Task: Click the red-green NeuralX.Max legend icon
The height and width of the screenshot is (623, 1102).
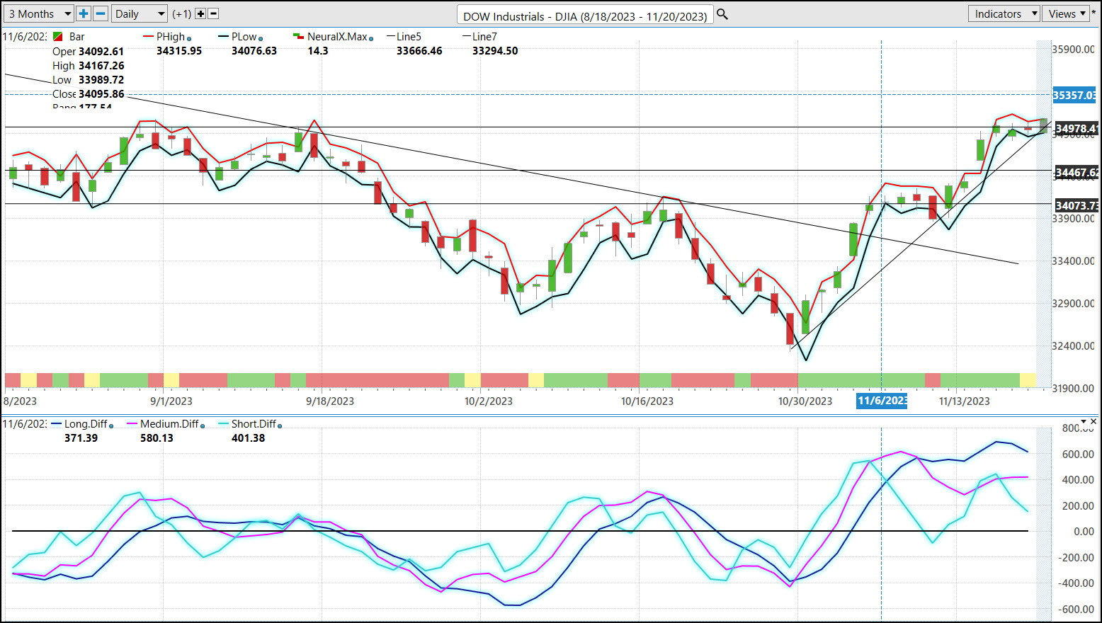Action: 298,37
